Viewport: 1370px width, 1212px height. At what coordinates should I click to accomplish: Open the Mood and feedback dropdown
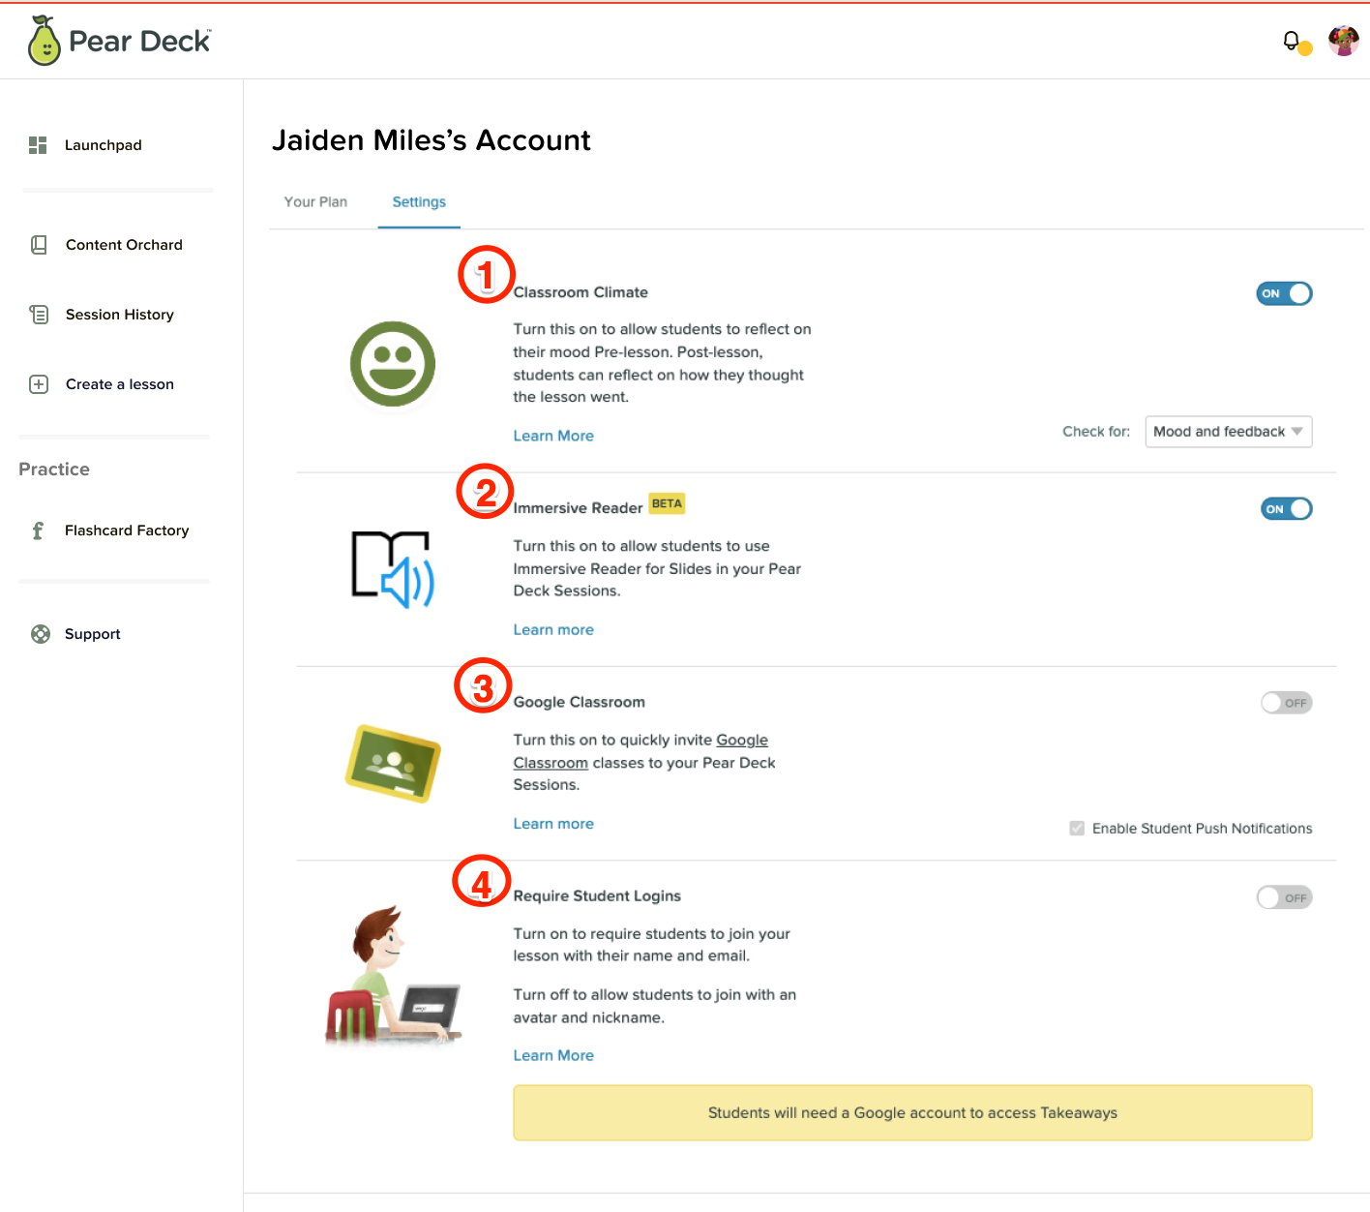click(1229, 432)
